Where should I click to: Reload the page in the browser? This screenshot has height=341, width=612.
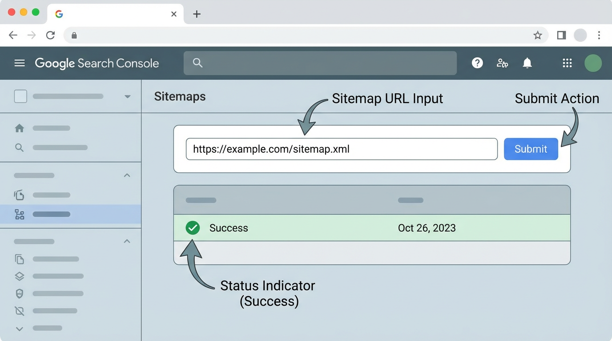coord(50,35)
